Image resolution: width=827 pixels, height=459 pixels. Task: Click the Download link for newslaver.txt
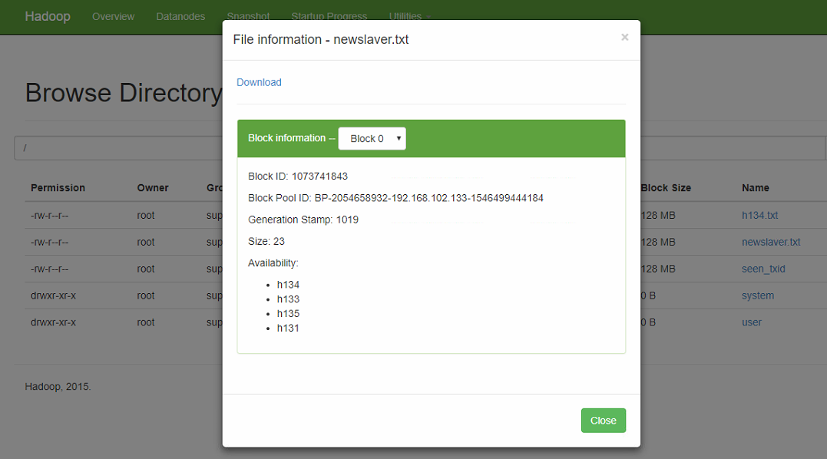(x=259, y=82)
